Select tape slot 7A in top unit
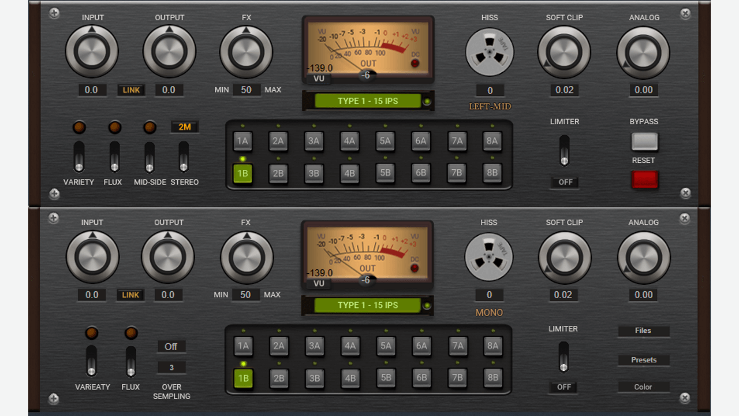This screenshot has width=739, height=416. tap(457, 140)
